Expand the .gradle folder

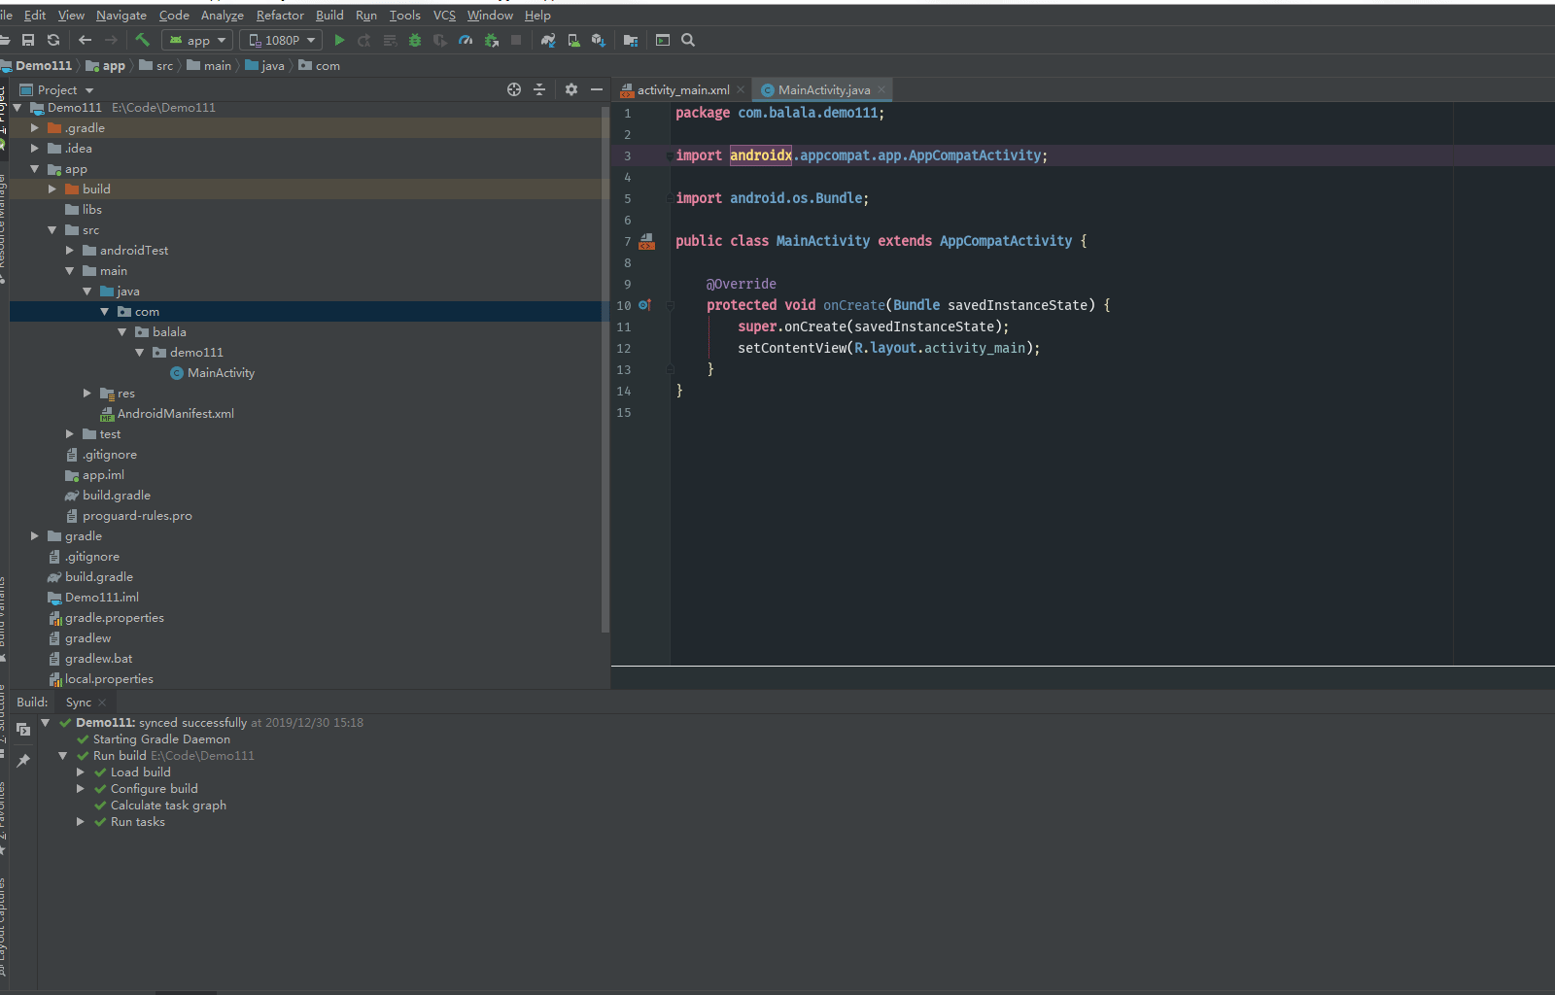pos(35,127)
